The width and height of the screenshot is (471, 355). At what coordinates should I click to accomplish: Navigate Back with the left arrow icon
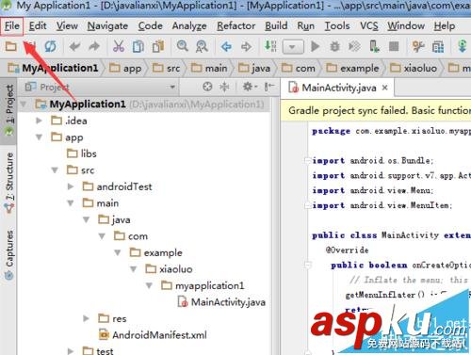click(226, 47)
